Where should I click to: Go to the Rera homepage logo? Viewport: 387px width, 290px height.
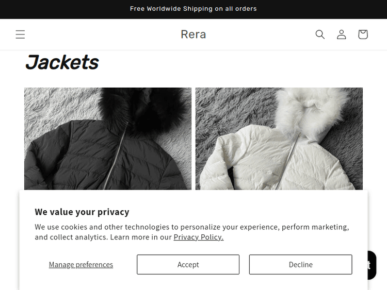[x=193, y=35]
